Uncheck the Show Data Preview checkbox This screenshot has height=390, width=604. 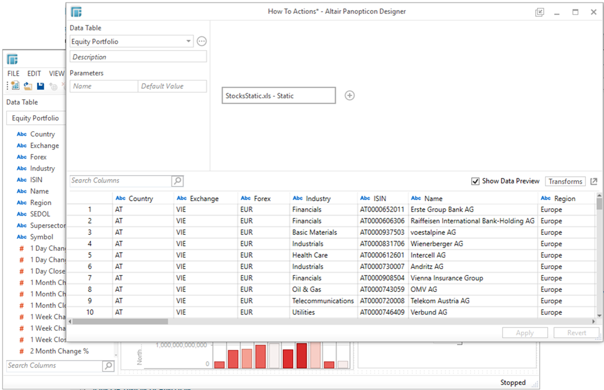tap(475, 181)
